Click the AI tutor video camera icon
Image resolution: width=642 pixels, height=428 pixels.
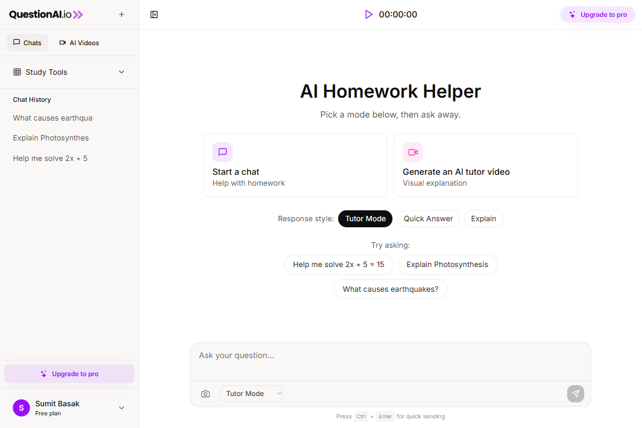pos(413,153)
